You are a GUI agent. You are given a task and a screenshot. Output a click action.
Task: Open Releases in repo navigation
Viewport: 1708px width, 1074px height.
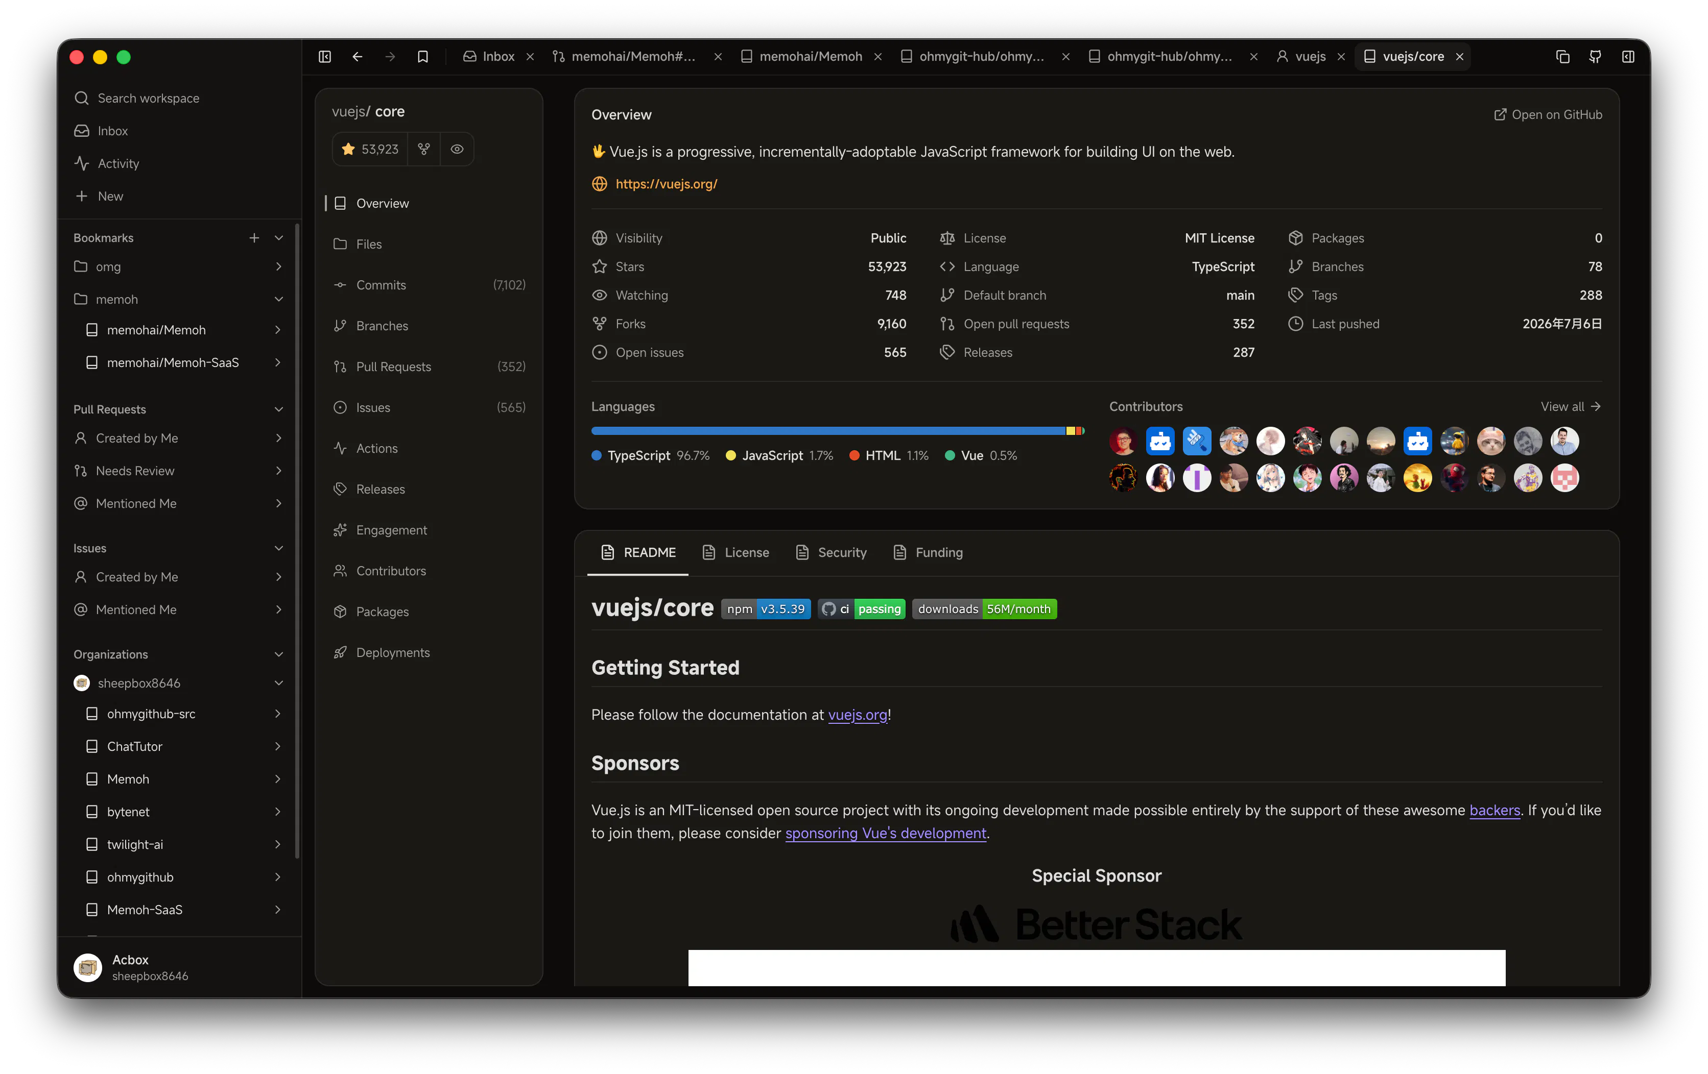(429, 489)
